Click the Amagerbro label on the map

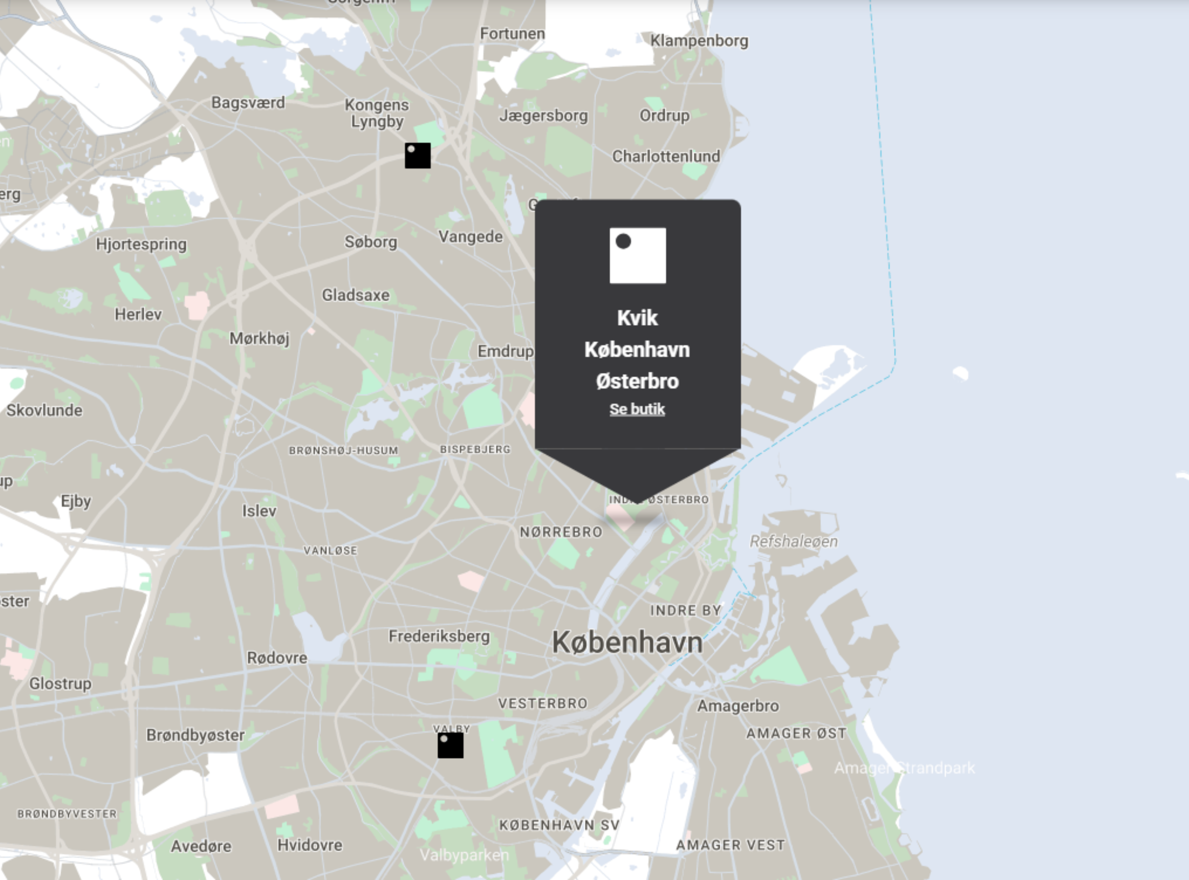coord(738,706)
